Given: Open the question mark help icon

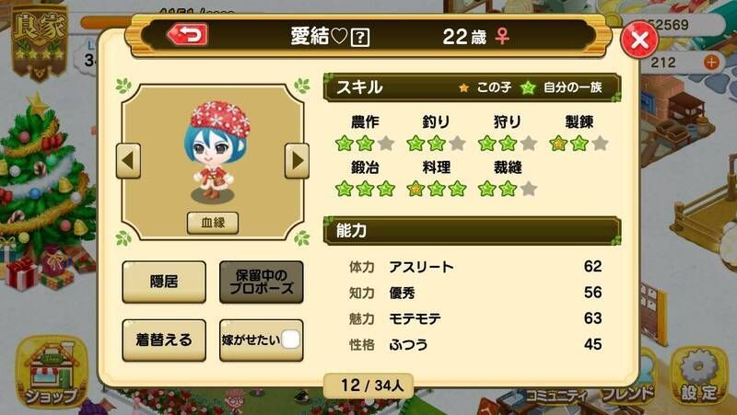Looking at the screenshot, I should (x=360, y=37).
